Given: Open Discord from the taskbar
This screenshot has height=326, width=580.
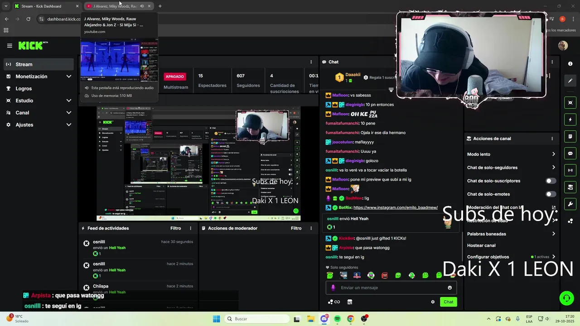Looking at the screenshot, I should click(x=324, y=319).
